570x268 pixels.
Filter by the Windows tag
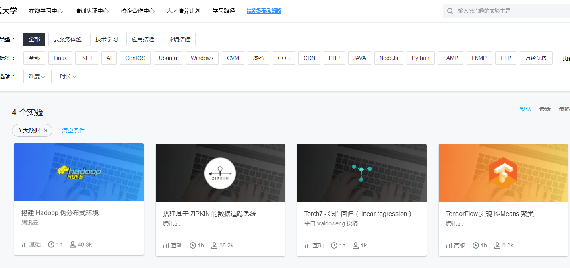202,58
